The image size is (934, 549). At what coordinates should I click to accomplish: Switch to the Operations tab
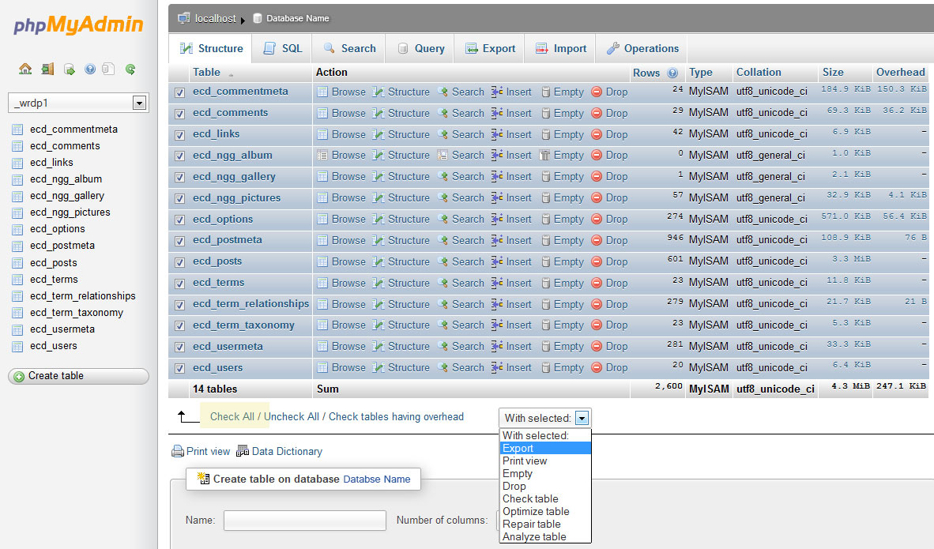click(642, 48)
